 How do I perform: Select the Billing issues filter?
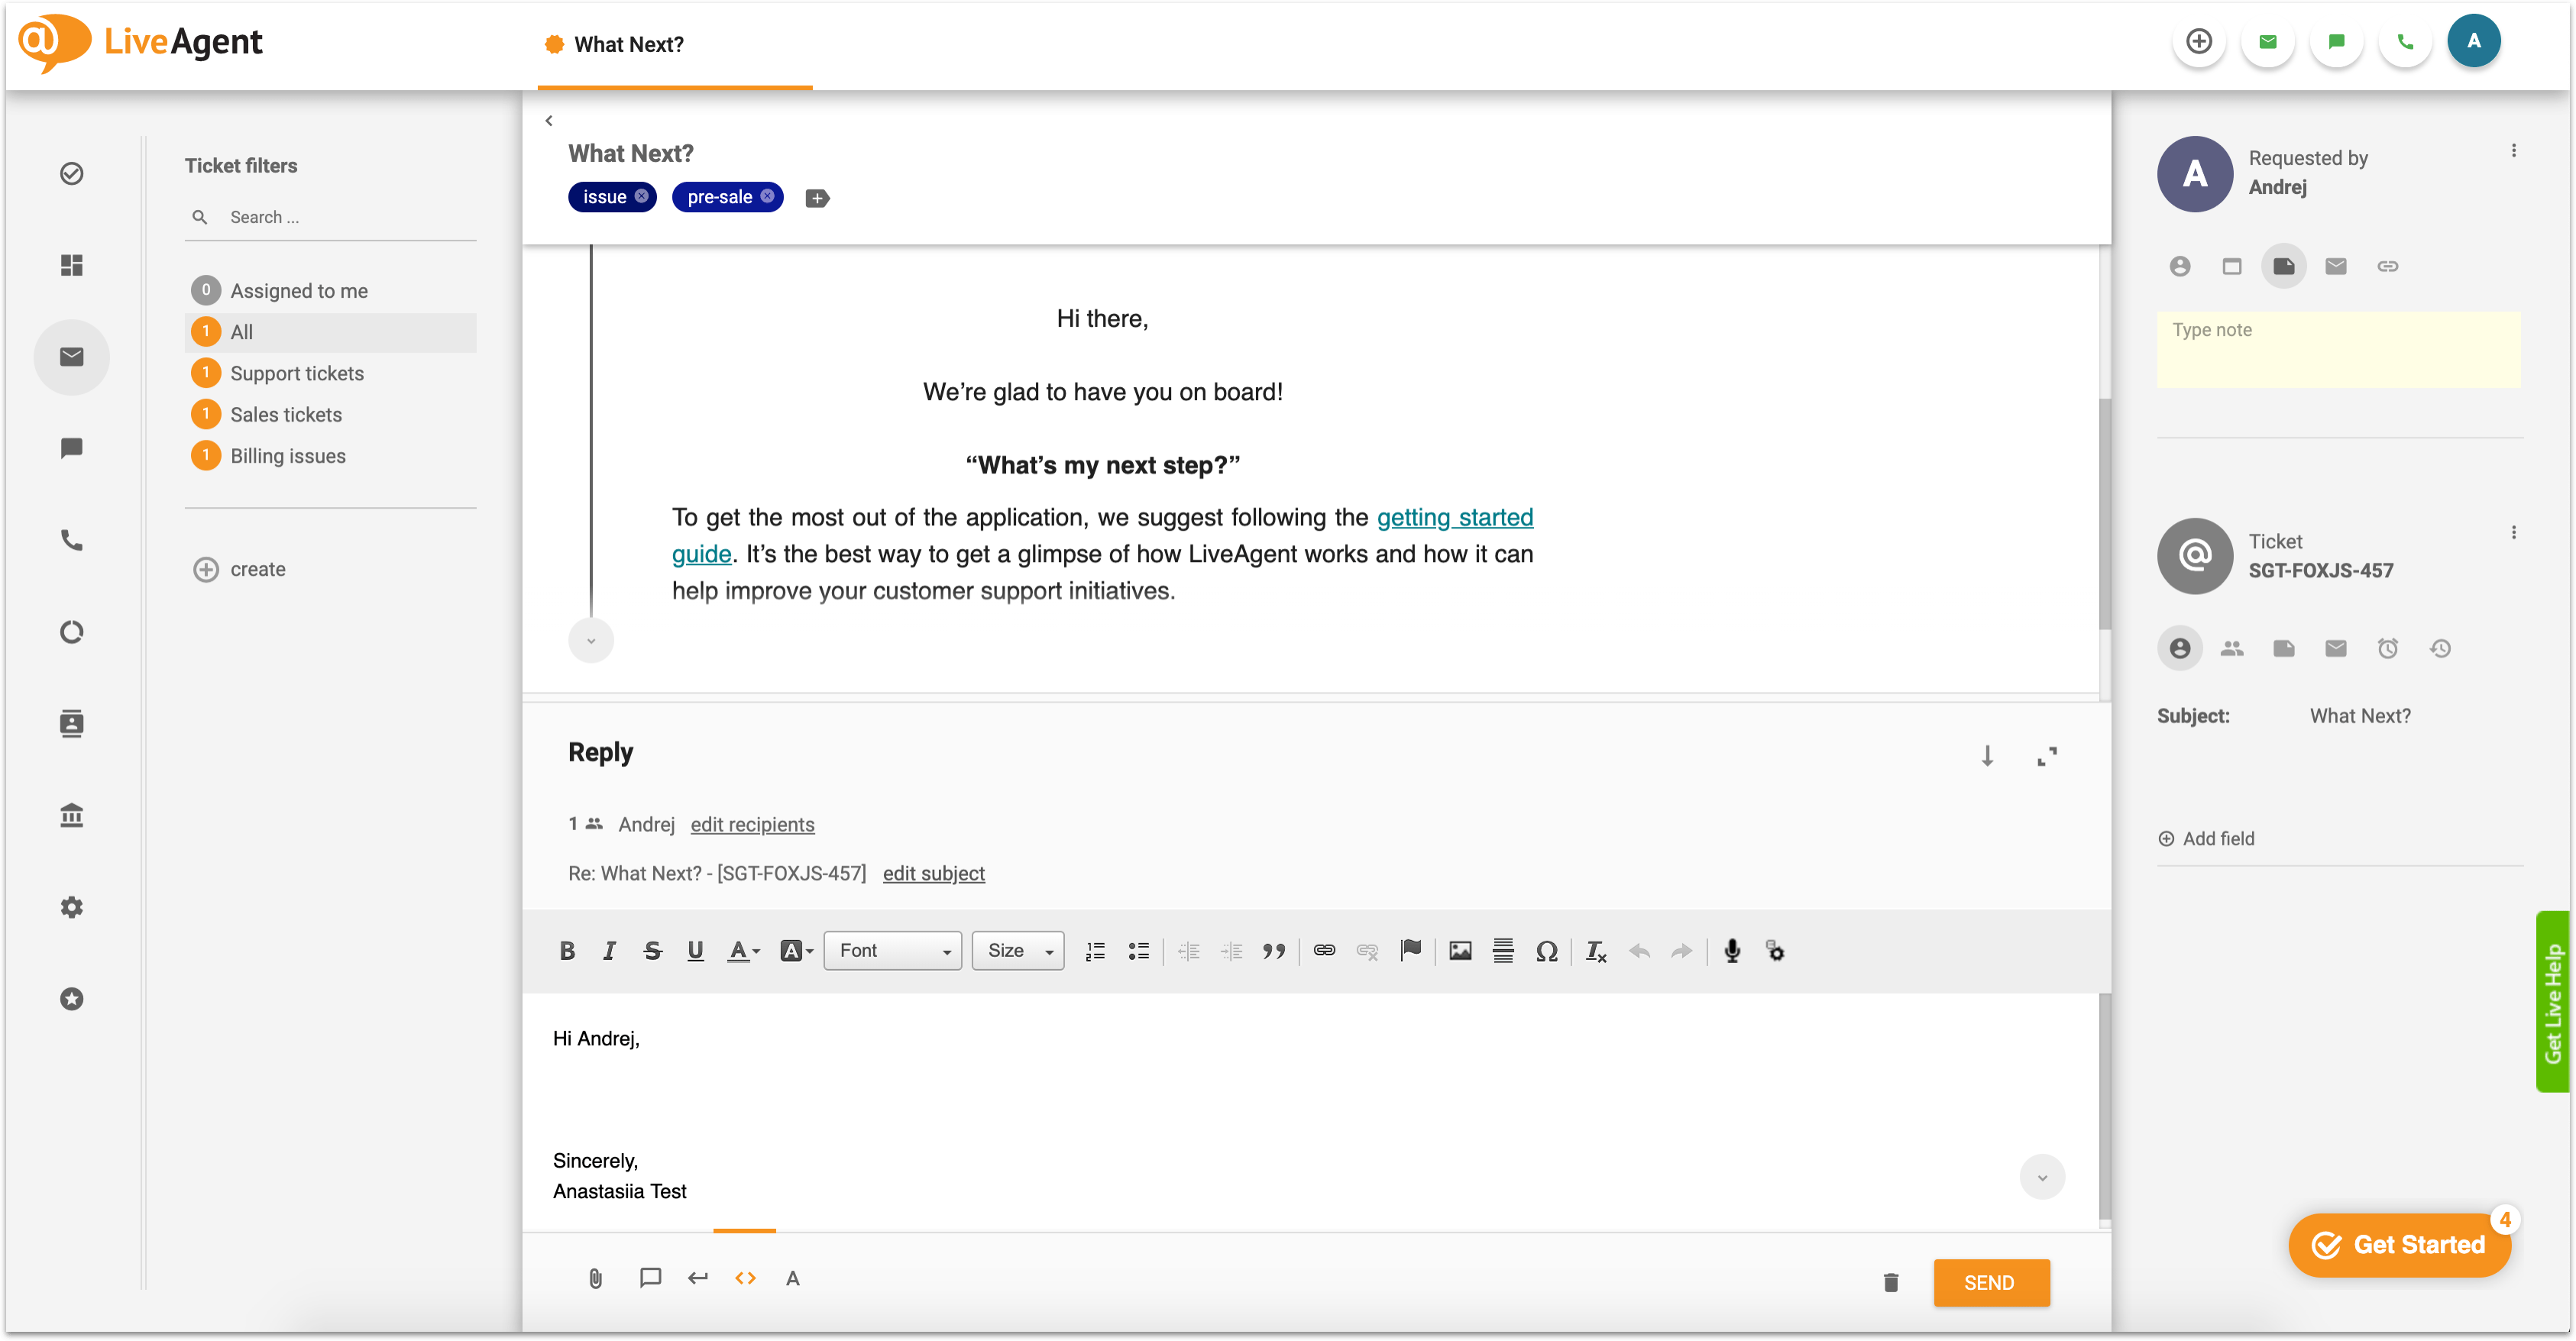(330, 456)
